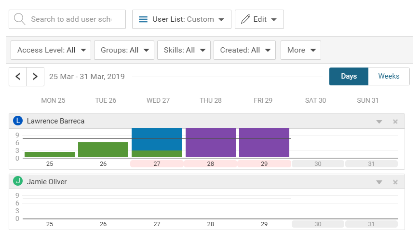Remove Jamie Oliver's schedule row
This screenshot has height=245, width=419.
[x=395, y=182]
